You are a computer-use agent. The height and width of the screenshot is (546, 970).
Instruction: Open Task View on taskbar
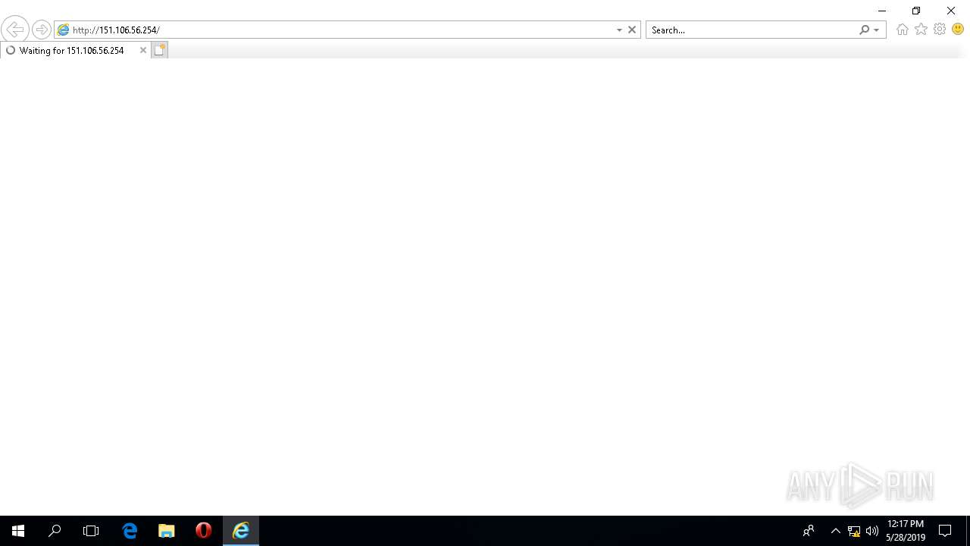(91, 531)
